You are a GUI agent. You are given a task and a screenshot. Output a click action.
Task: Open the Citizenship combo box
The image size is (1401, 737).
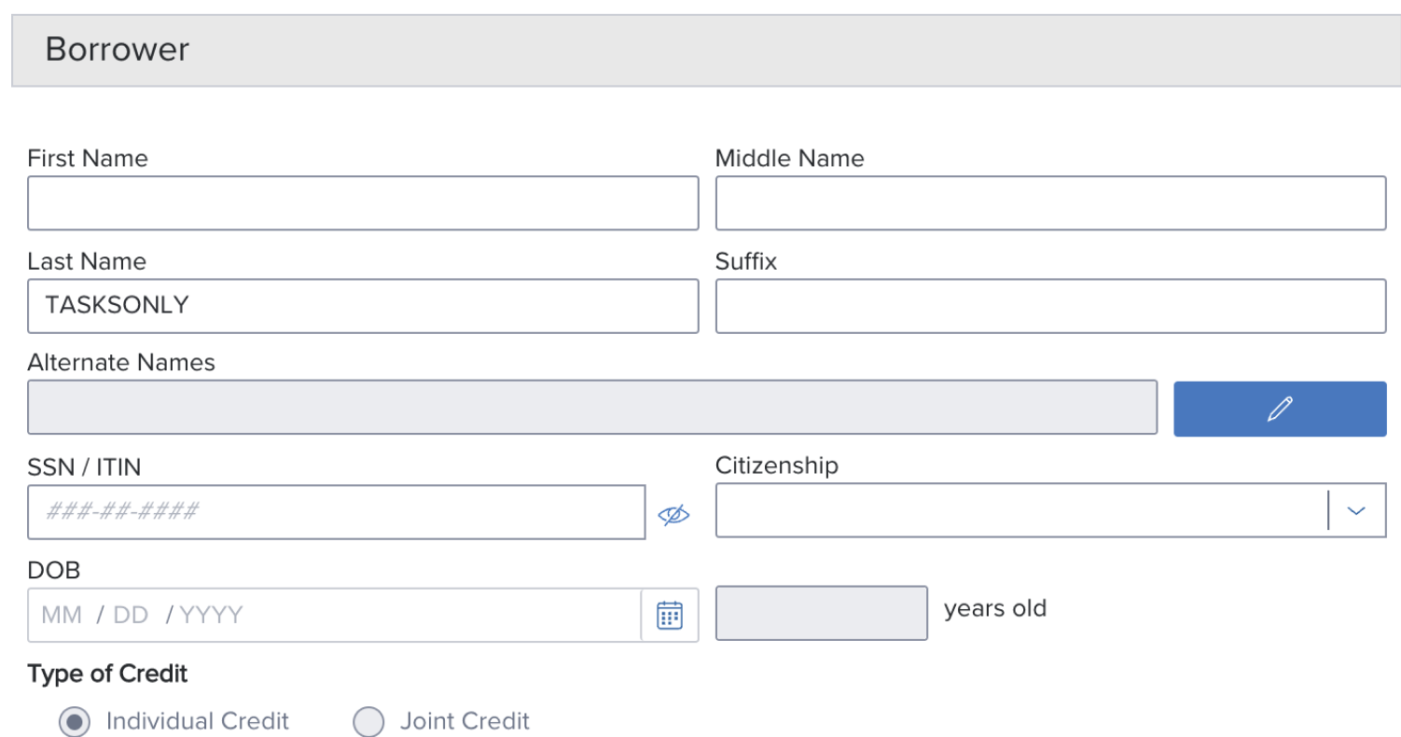tap(1050, 510)
